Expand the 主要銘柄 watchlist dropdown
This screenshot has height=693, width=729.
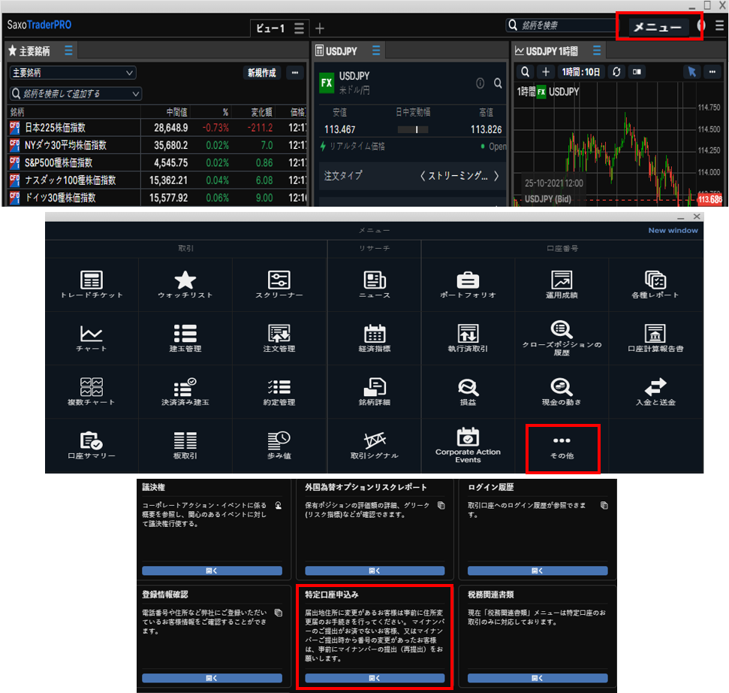pyautogui.click(x=72, y=73)
